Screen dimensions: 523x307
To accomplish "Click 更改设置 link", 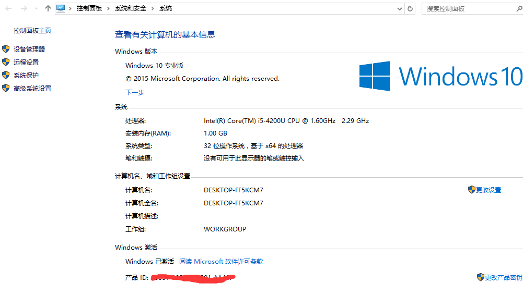I will click(489, 190).
